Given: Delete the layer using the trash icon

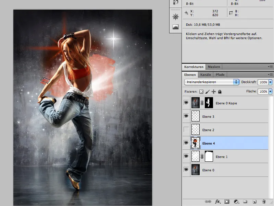Looking at the screenshot, I should [x=264, y=202].
